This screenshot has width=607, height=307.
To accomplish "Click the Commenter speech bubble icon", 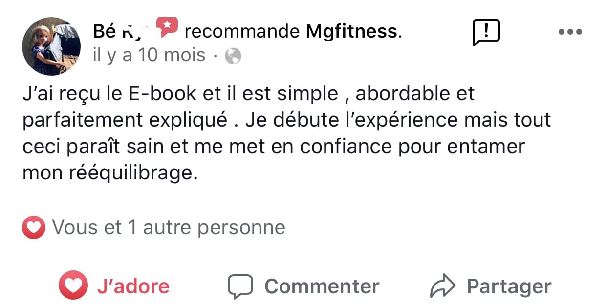I will point(240,286).
